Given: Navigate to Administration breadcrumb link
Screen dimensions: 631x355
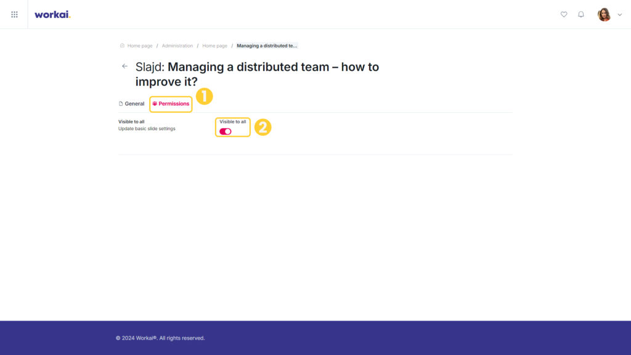Looking at the screenshot, I should 177,46.
